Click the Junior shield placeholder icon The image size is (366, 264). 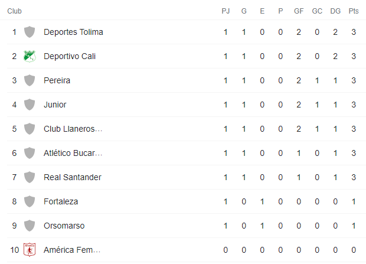[x=30, y=105]
